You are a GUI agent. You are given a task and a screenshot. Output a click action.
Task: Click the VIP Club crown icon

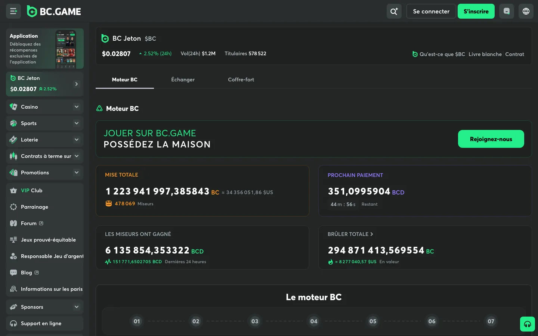(x=13, y=190)
